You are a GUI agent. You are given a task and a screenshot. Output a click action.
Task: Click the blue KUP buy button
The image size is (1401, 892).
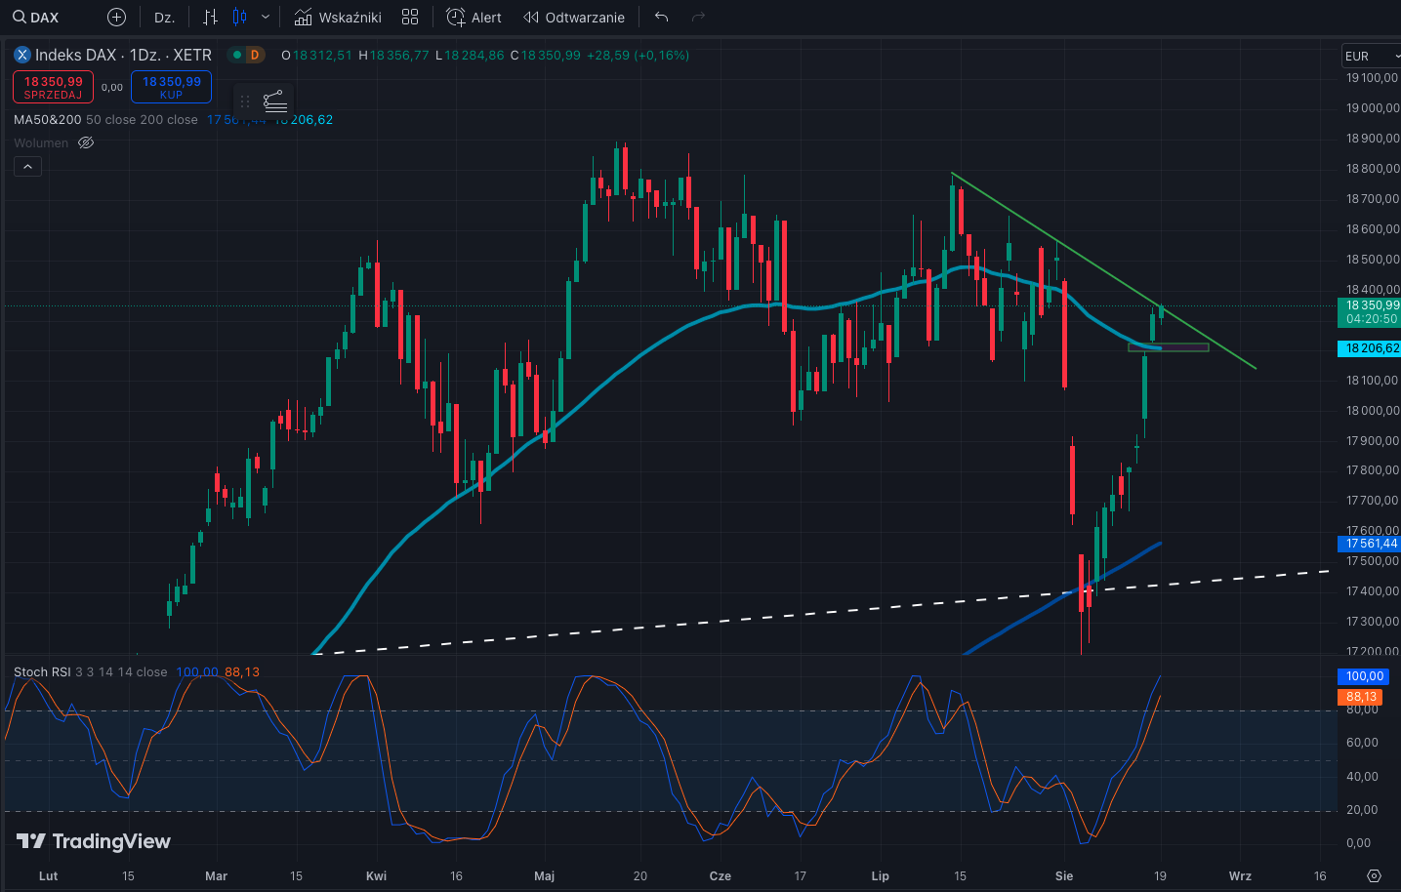(x=171, y=87)
